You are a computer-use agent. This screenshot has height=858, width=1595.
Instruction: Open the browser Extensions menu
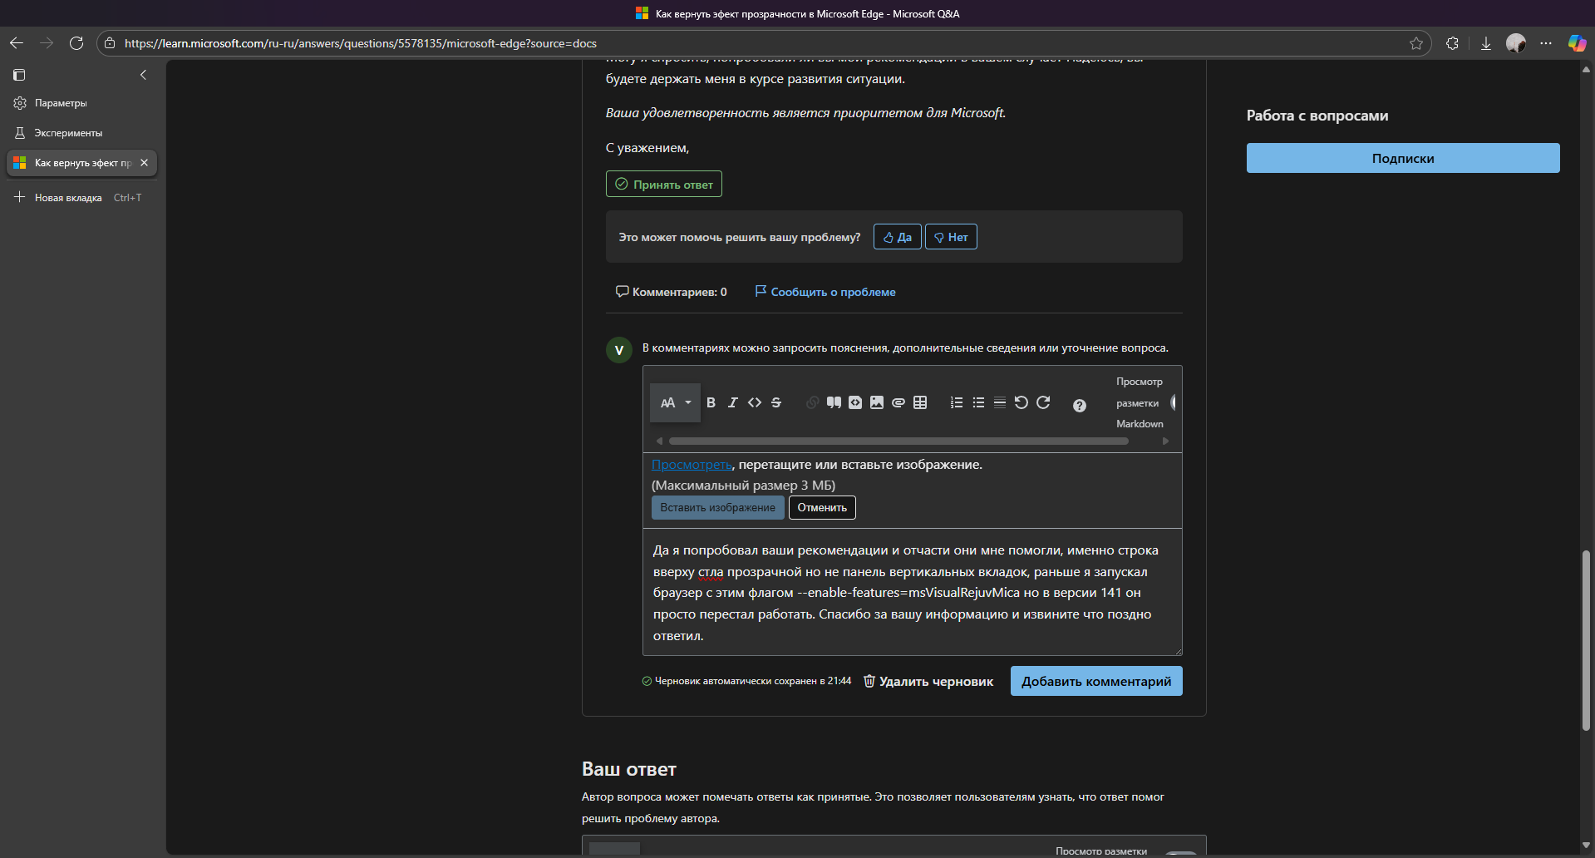click(1452, 43)
